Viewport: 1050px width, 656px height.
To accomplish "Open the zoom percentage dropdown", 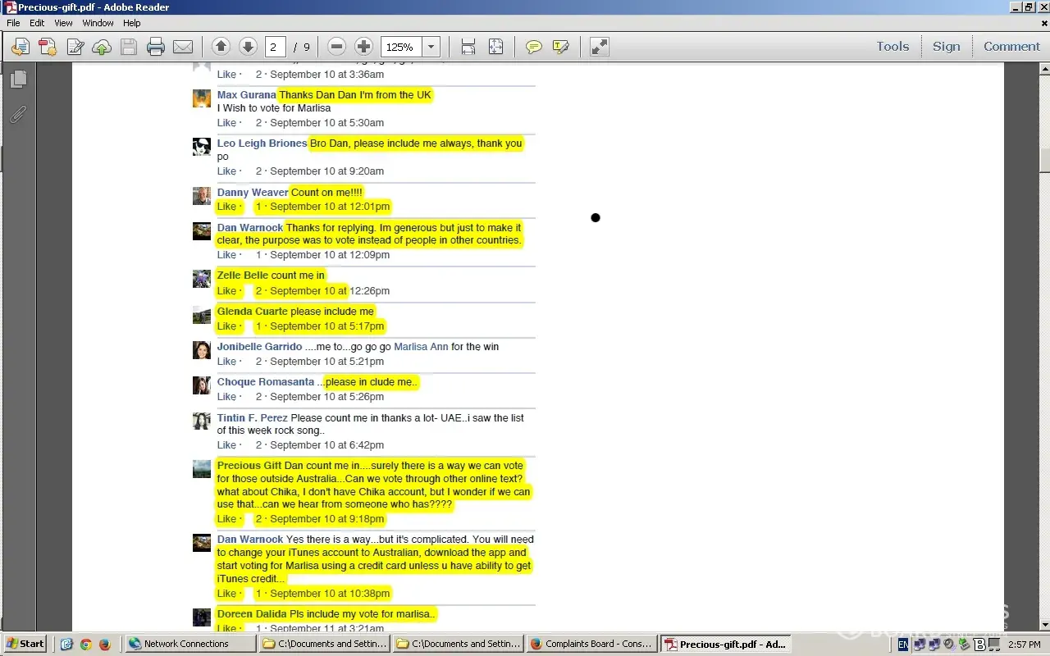I will click(431, 47).
